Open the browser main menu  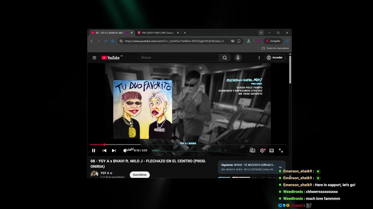287,41
